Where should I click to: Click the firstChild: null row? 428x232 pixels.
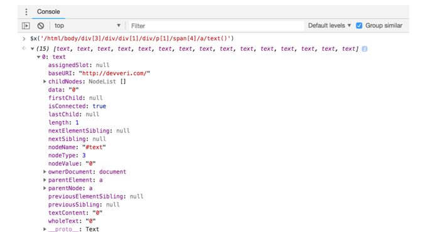tap(75, 98)
